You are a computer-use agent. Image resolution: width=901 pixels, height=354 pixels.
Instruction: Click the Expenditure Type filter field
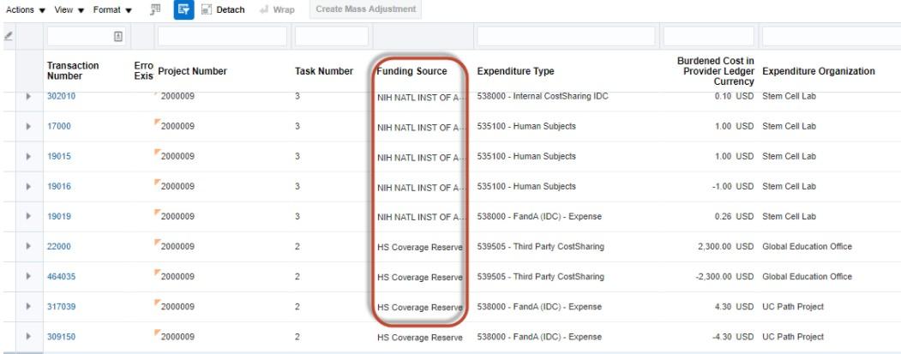pyautogui.click(x=566, y=36)
